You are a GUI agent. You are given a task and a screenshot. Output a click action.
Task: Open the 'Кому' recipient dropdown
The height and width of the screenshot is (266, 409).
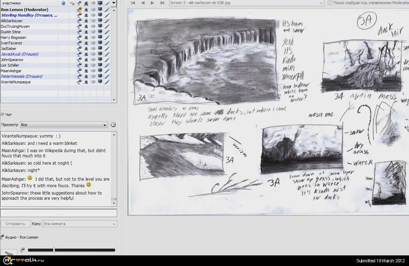[x=79, y=224]
